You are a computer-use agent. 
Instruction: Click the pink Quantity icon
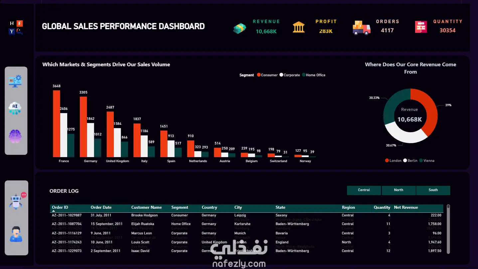(421, 27)
